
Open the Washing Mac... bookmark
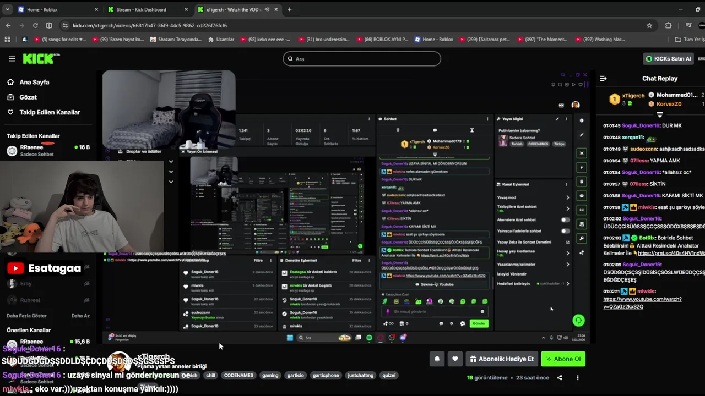(x=600, y=40)
